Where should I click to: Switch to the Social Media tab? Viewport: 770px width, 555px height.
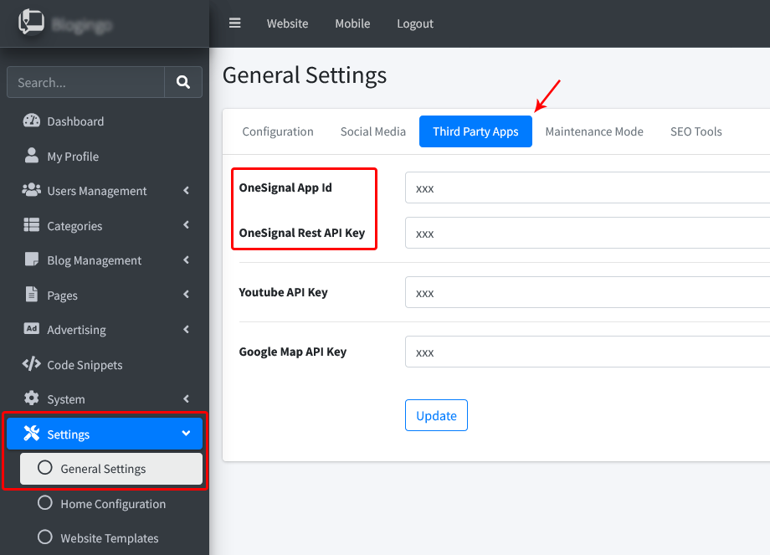372,131
